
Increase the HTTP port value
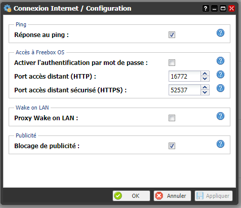pos(205,74)
